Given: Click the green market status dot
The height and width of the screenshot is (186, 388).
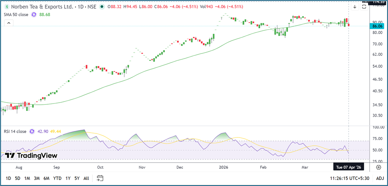Looking at the screenshot, I should click(x=102, y=7).
